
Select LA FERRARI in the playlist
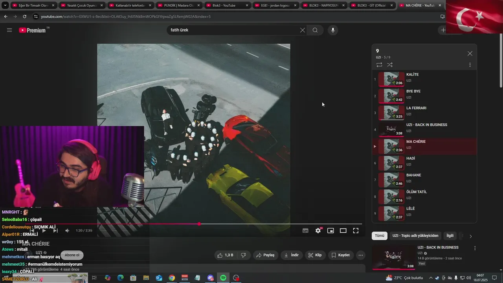[424, 113]
